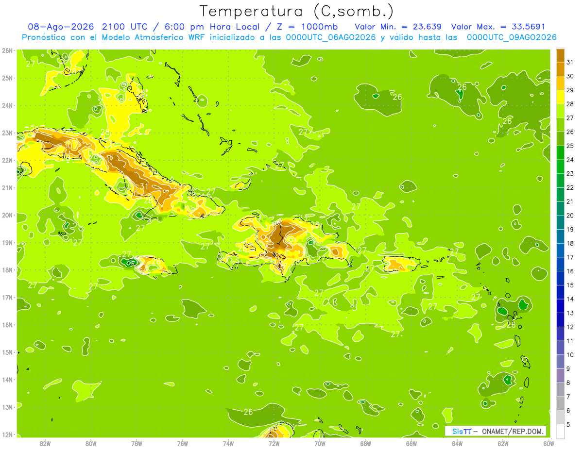Click the 66W longitude axis label

[x=412, y=443]
